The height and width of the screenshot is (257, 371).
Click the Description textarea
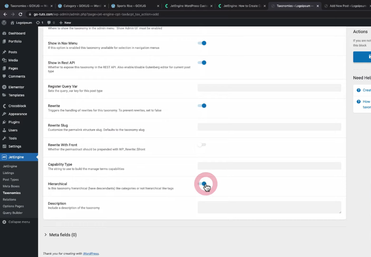pos(269,207)
